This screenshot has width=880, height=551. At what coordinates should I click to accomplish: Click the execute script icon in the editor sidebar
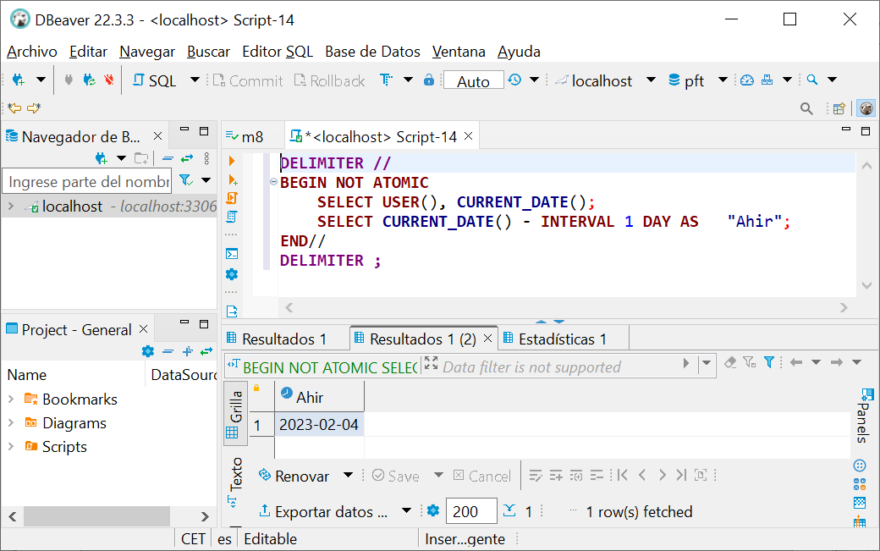click(232, 198)
